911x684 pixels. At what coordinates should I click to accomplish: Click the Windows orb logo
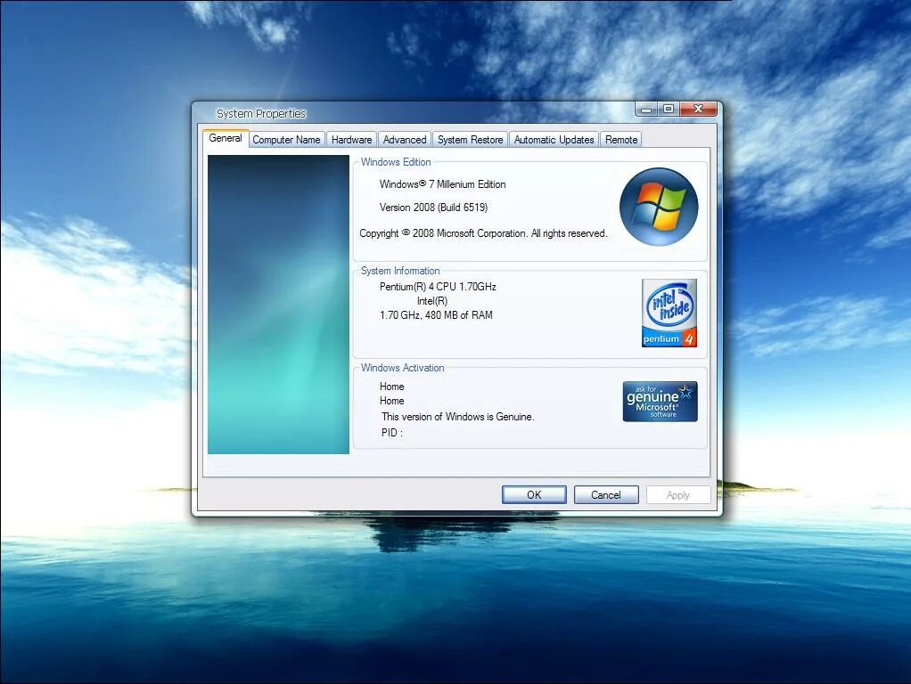[x=659, y=207]
